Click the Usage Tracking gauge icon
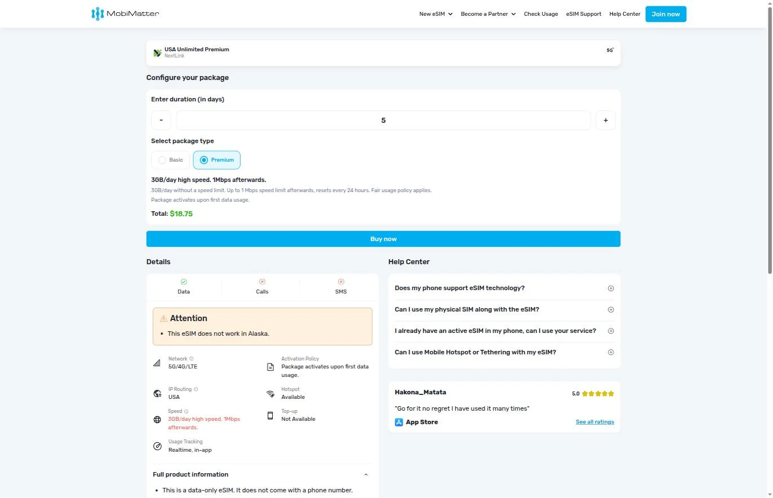 click(x=157, y=446)
